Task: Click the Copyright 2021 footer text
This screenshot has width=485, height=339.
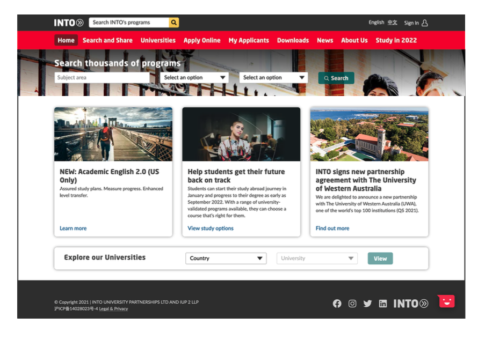Action: (x=127, y=302)
